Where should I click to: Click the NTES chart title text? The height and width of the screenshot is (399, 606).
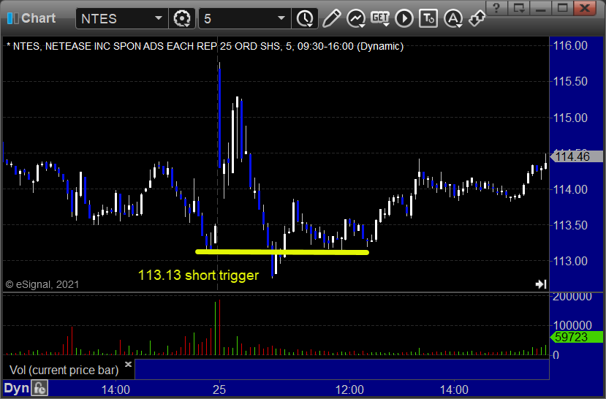(x=205, y=46)
